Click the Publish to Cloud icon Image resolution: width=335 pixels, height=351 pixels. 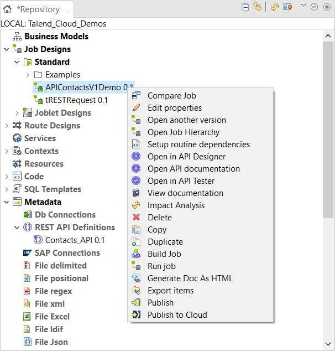(137, 315)
